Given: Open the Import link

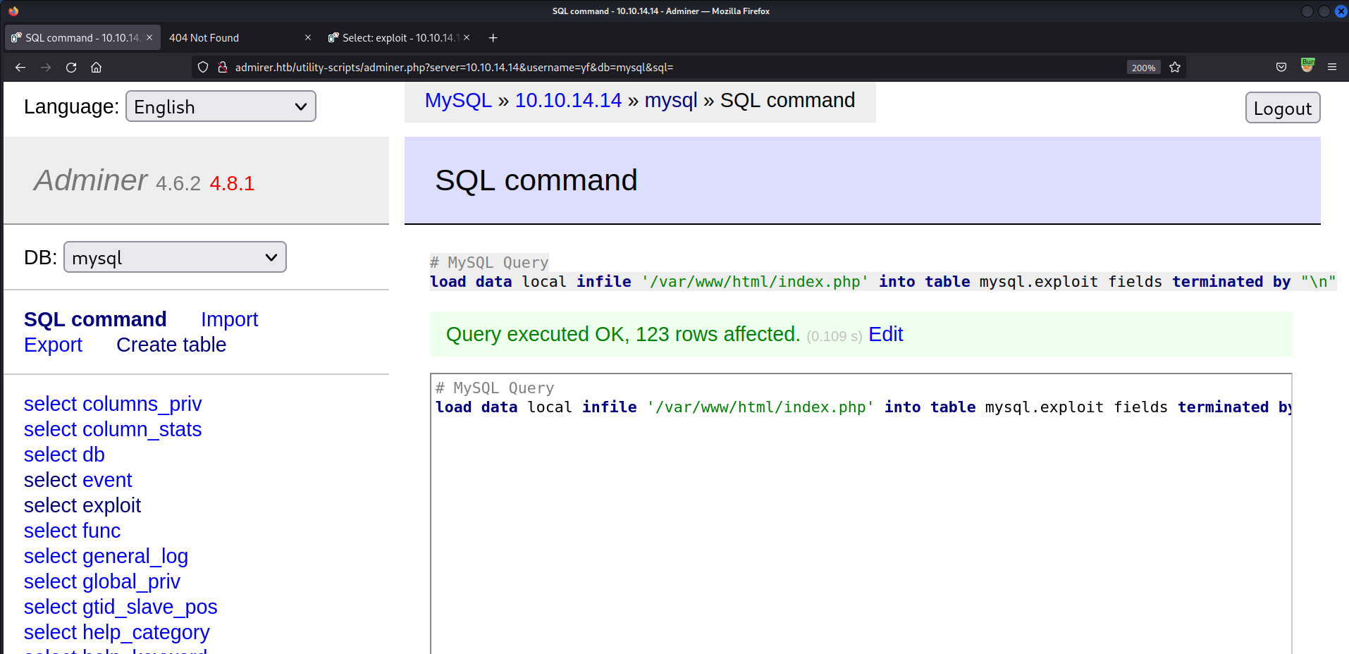Looking at the screenshot, I should [x=230, y=319].
